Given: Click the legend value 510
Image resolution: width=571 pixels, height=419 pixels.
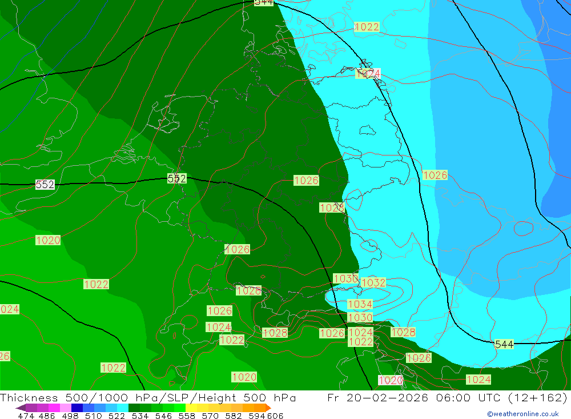Looking at the screenshot, I should (x=93, y=416).
